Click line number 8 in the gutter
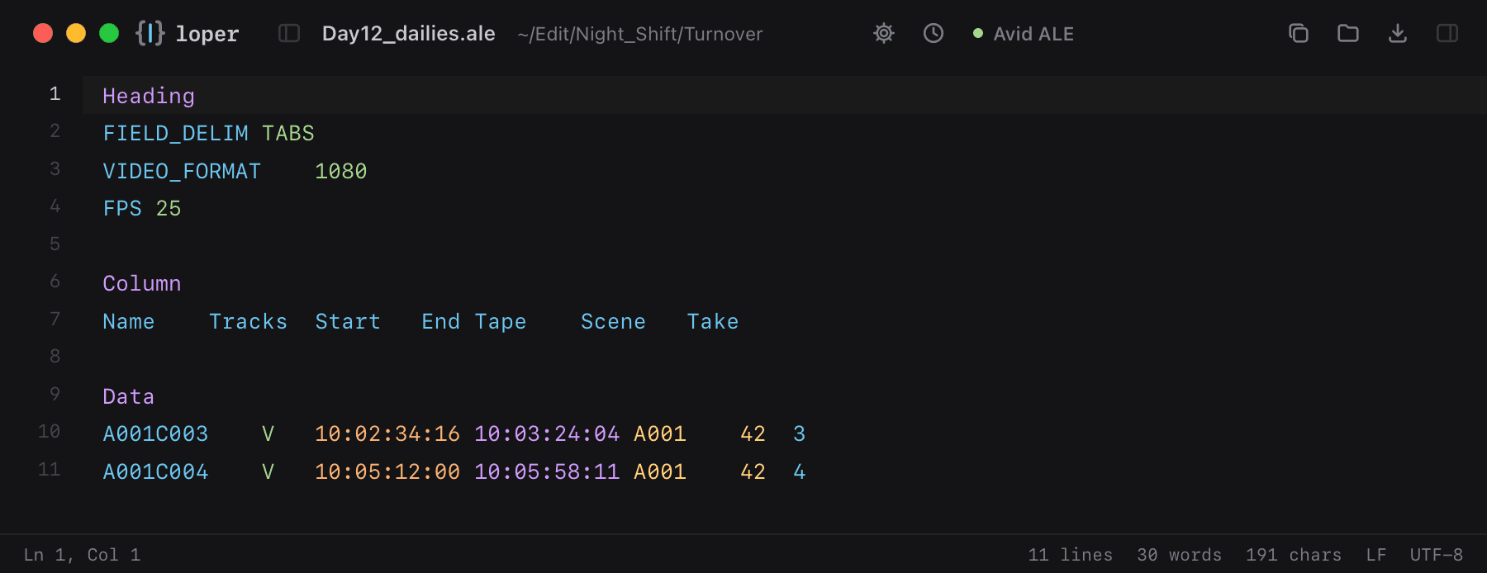This screenshot has width=1487, height=573. (x=55, y=356)
